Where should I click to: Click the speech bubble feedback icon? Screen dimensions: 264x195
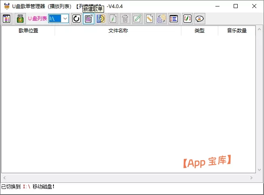[x=199, y=19]
